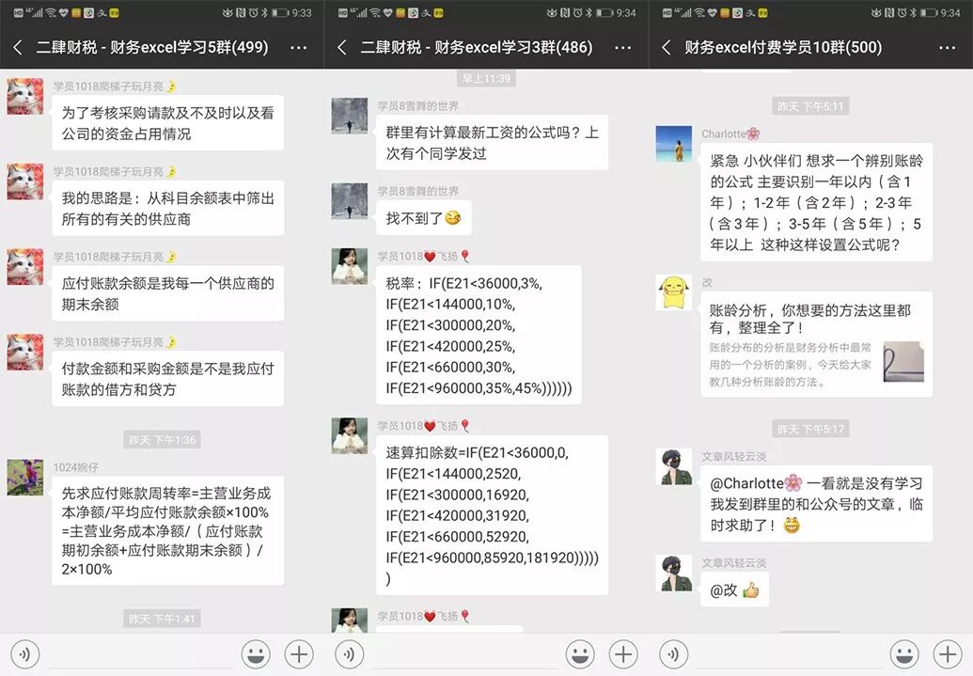Tap chat title 财务excel付费学员10群(500)

pos(783,47)
